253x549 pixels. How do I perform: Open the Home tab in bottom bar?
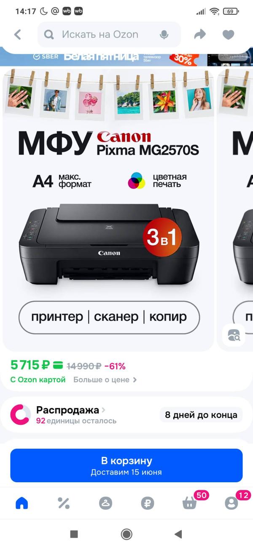tap(22, 503)
